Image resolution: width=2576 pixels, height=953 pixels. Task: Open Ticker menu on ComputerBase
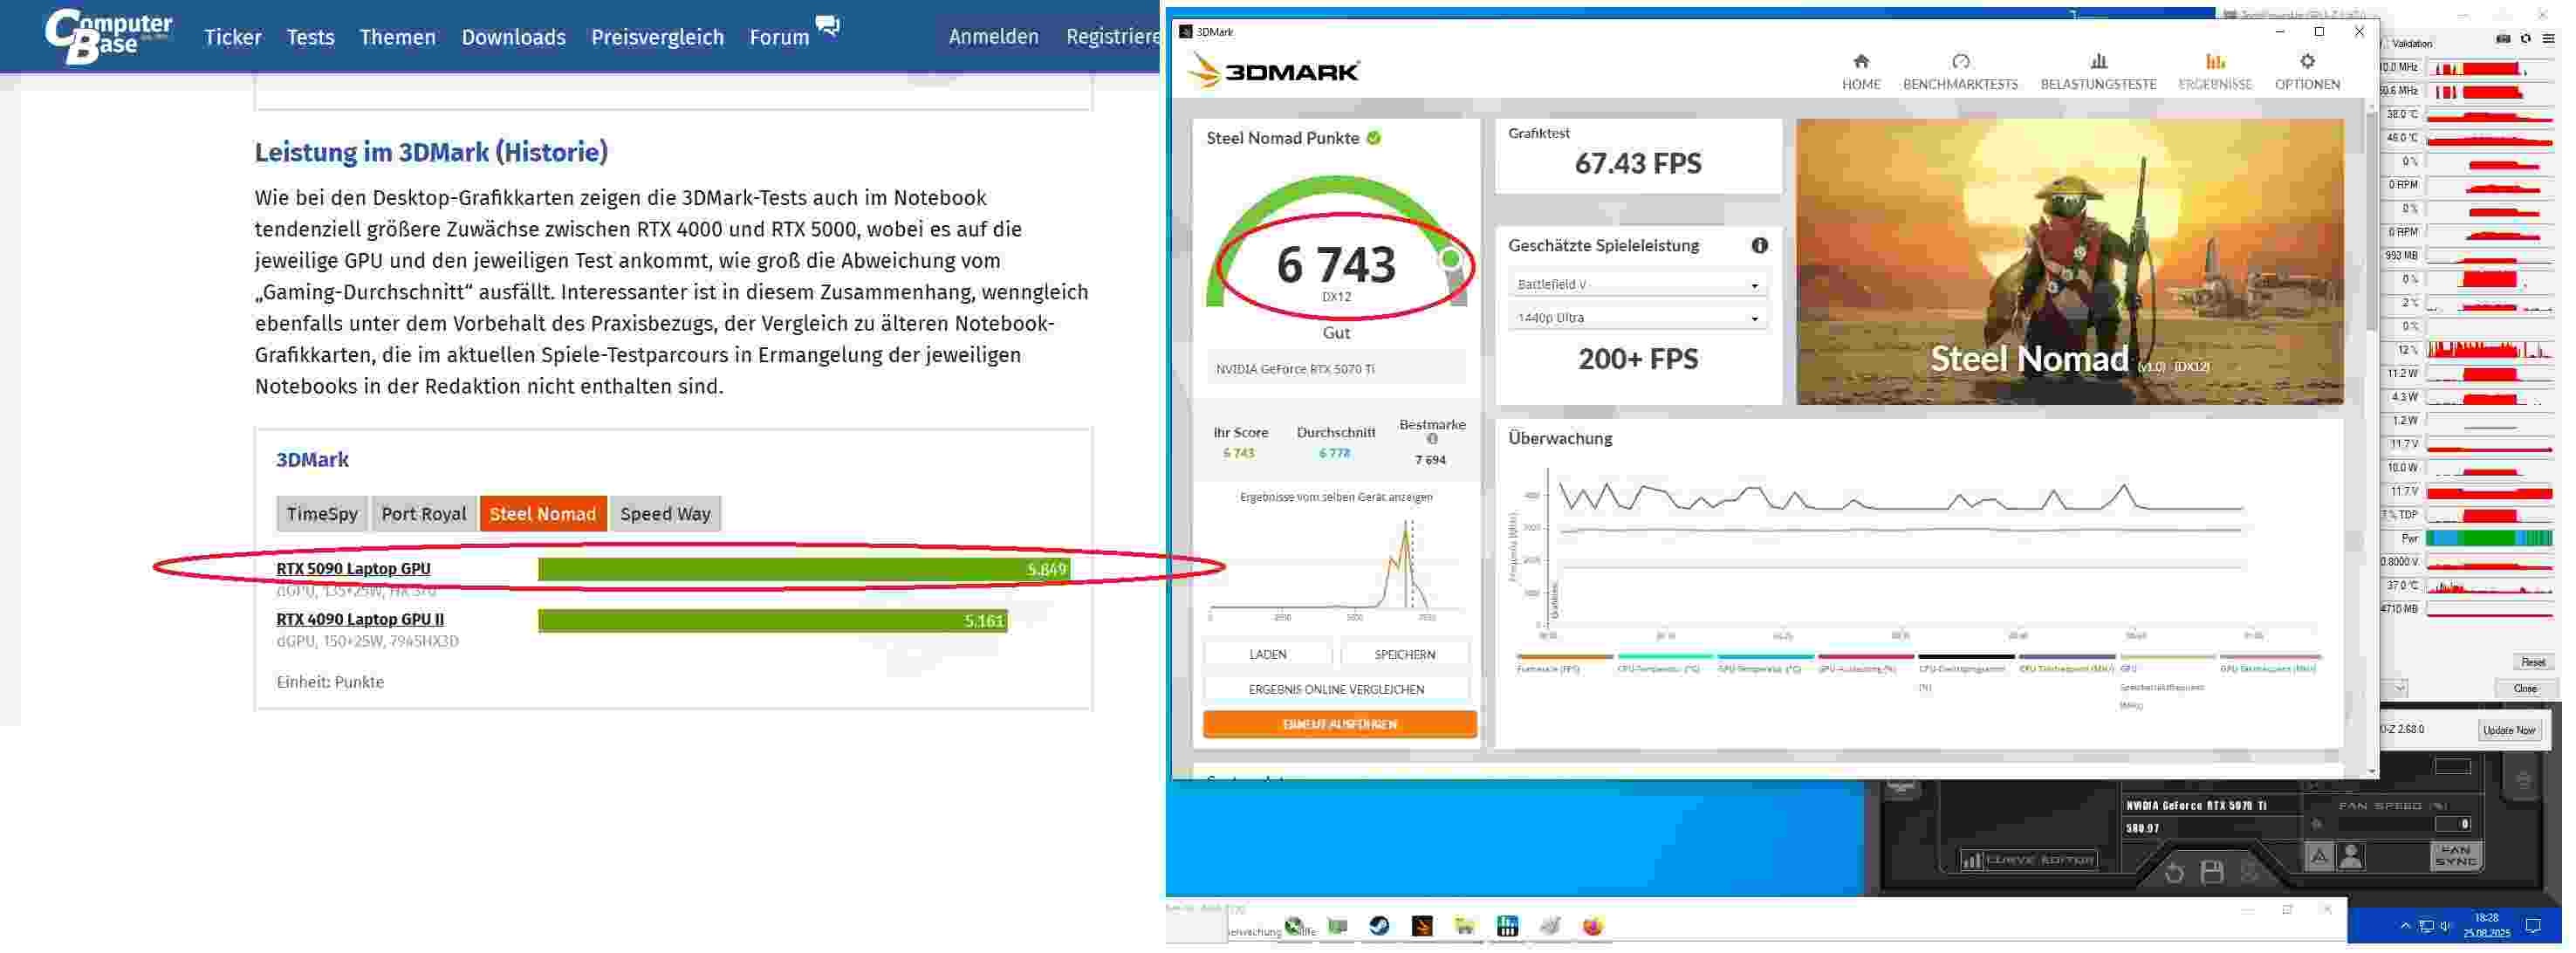coord(233,37)
